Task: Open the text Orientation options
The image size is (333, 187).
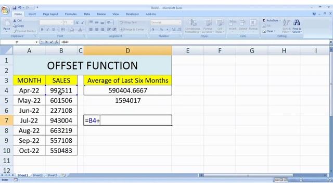Action: (x=109, y=22)
